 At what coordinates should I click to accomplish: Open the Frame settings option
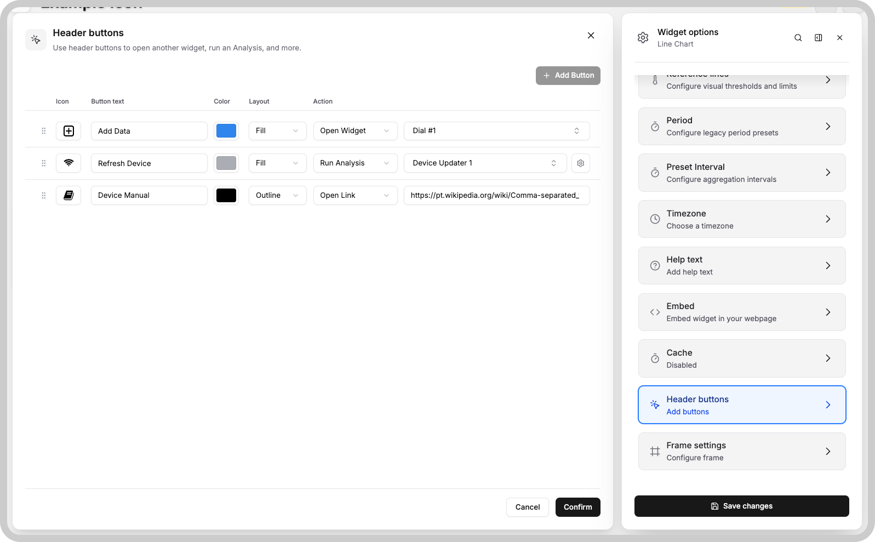[742, 452]
